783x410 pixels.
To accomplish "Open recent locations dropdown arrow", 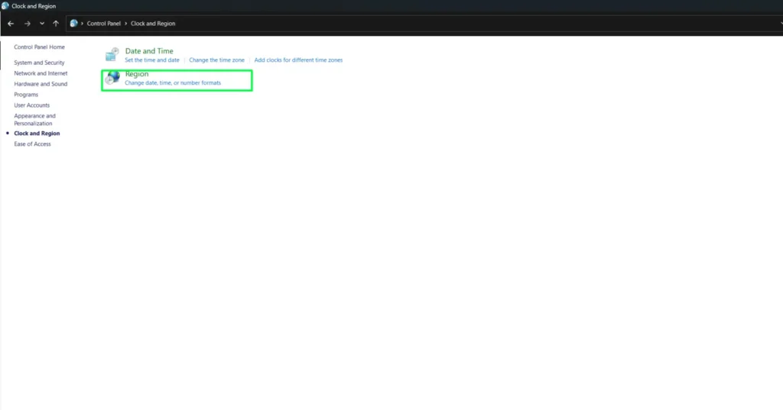I will tap(42, 24).
